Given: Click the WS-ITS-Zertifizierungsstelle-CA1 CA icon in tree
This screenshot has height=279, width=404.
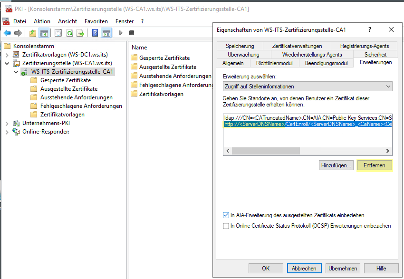Looking at the screenshot, I should [x=25, y=72].
